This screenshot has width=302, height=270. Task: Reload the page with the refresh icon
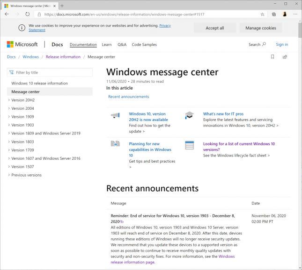coord(28,14)
